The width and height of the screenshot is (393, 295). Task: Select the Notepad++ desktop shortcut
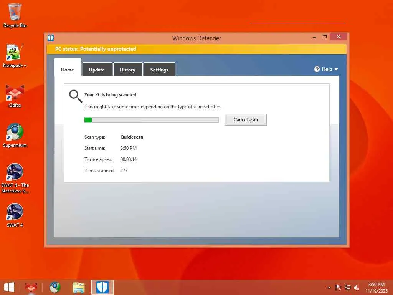coord(15,56)
